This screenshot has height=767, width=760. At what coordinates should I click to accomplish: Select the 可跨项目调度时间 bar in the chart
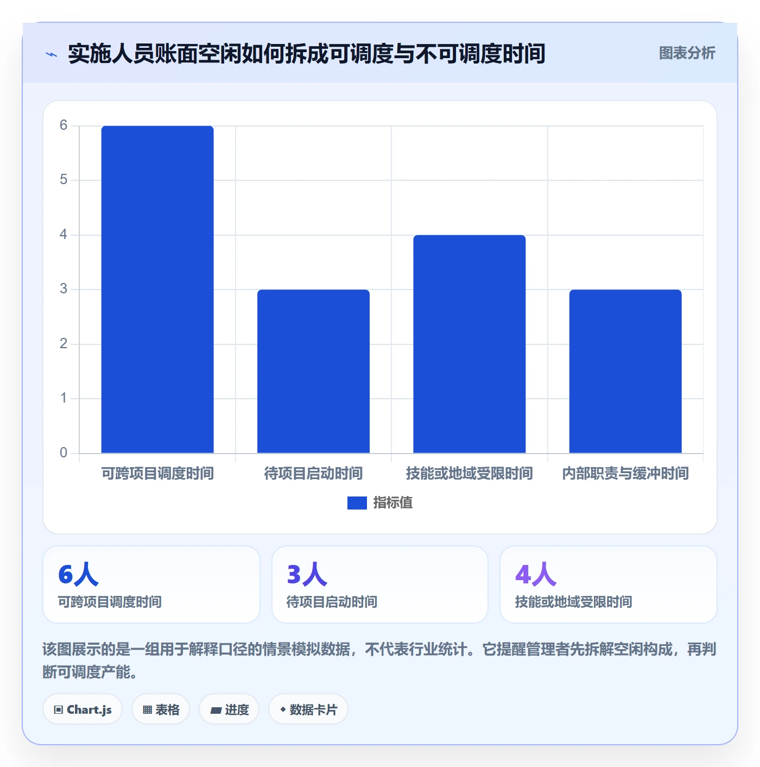(x=157, y=289)
